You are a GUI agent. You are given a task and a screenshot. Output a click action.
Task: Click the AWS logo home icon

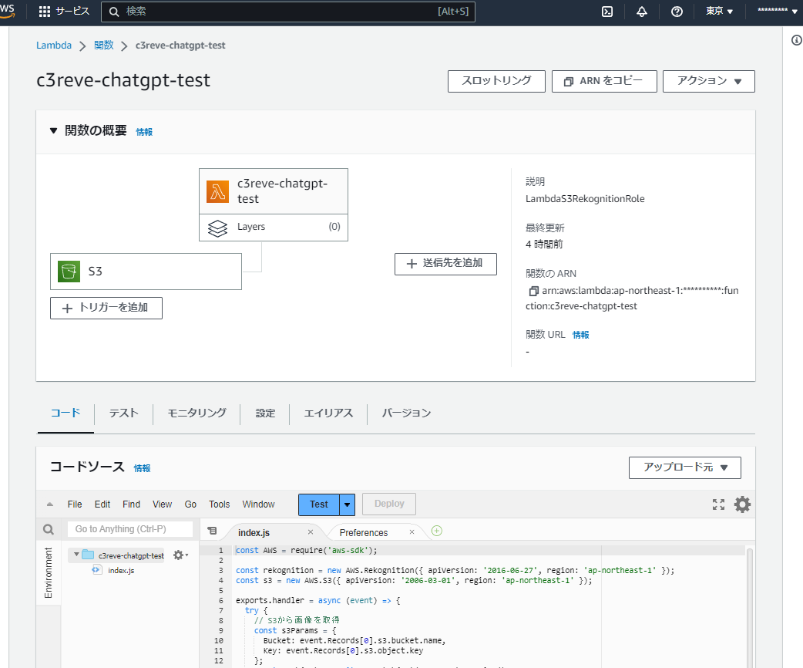[7, 12]
